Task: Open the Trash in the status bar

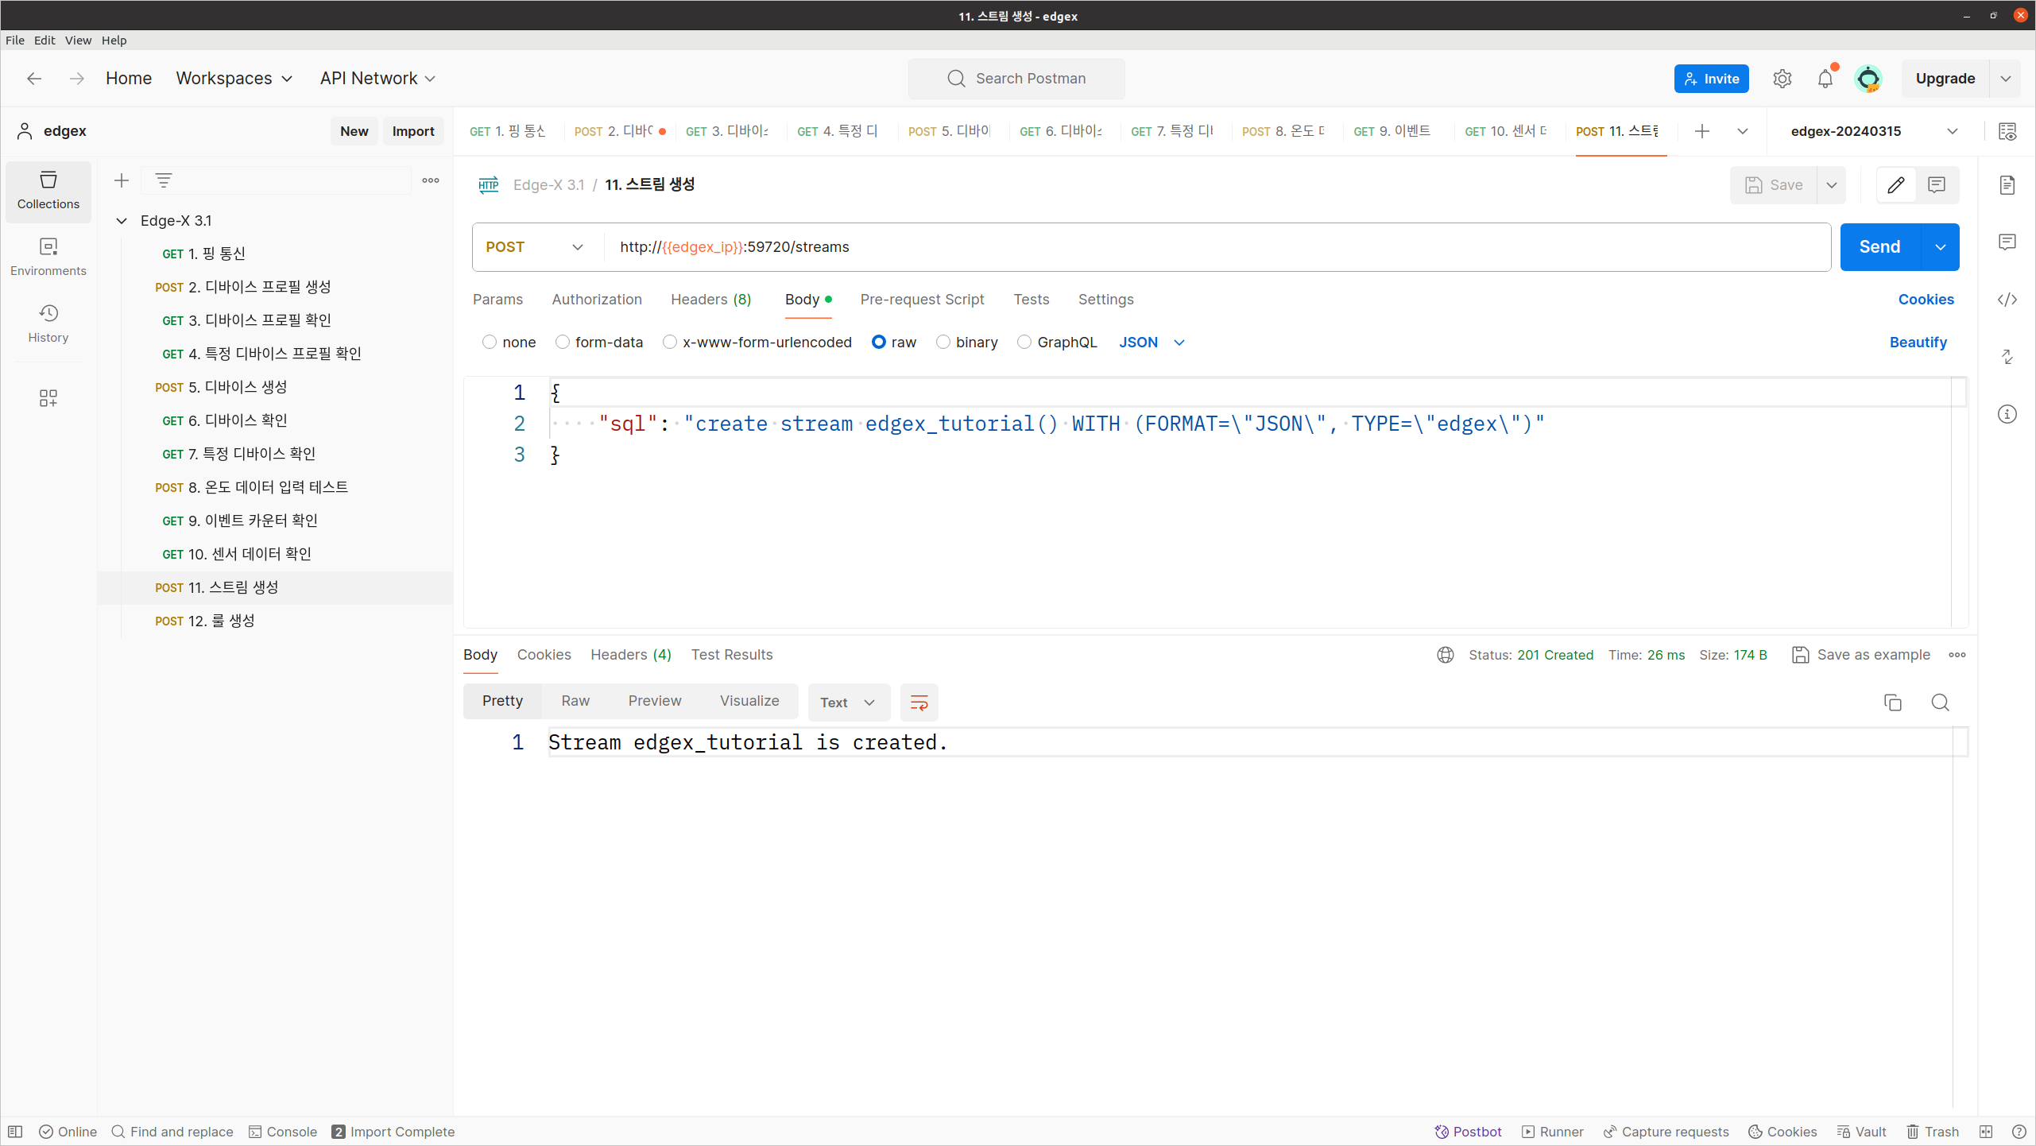Action: coord(1933,1132)
